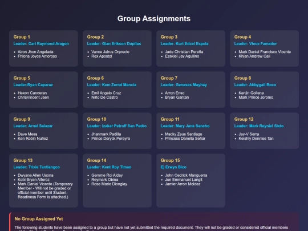The height and width of the screenshot is (231, 308).
Task: Select the "Group 14" card title
Action: coord(96,160)
